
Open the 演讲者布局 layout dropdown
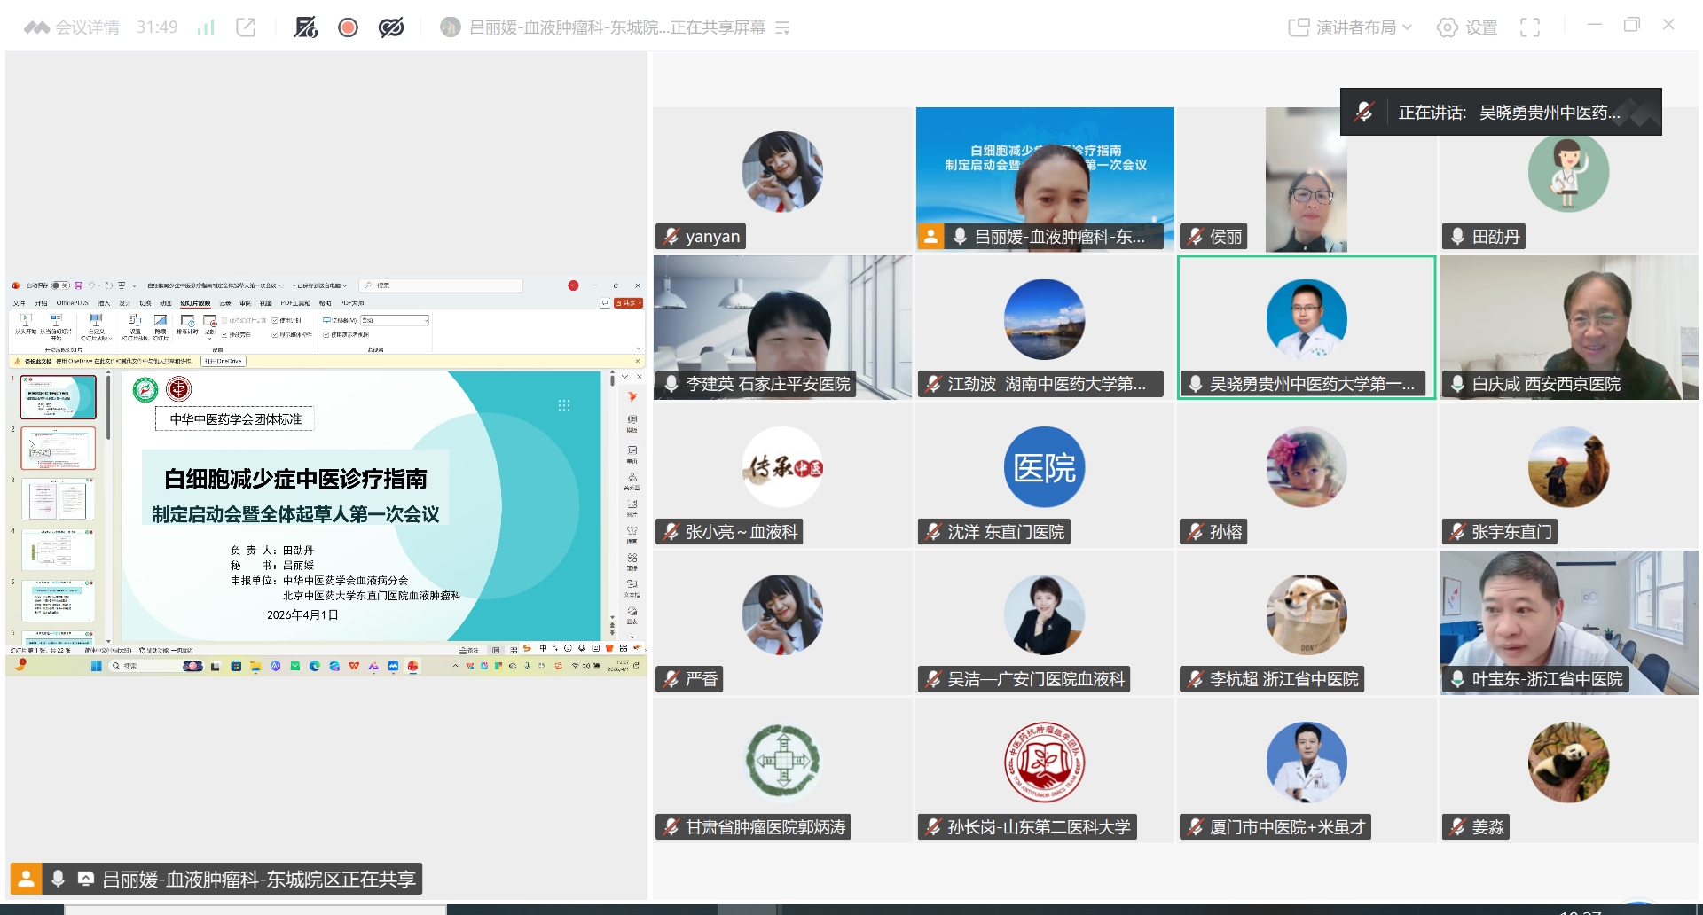(x=1350, y=27)
